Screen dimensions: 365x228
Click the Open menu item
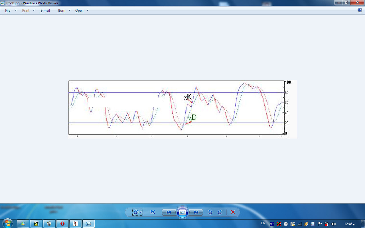coord(79,11)
